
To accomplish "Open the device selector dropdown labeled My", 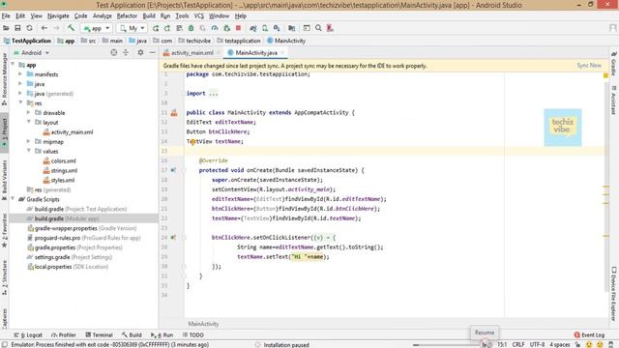I will [x=133, y=28].
